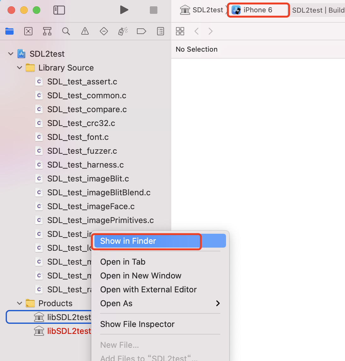This screenshot has width=345, height=361.
Task: Open SDL_test_imagePrimitives.c file
Action: coord(100,220)
